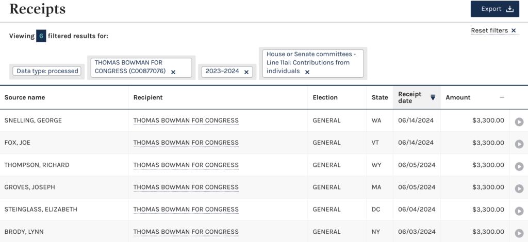Remove the Line 11ai contributions filter
The image size is (528, 242).
(307, 72)
